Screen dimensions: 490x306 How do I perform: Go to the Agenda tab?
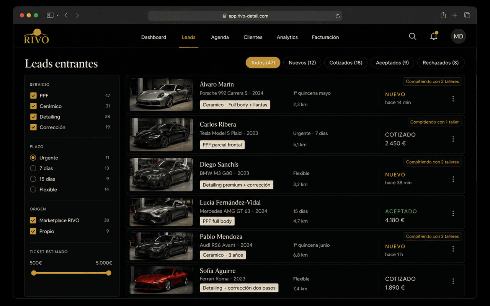220,37
